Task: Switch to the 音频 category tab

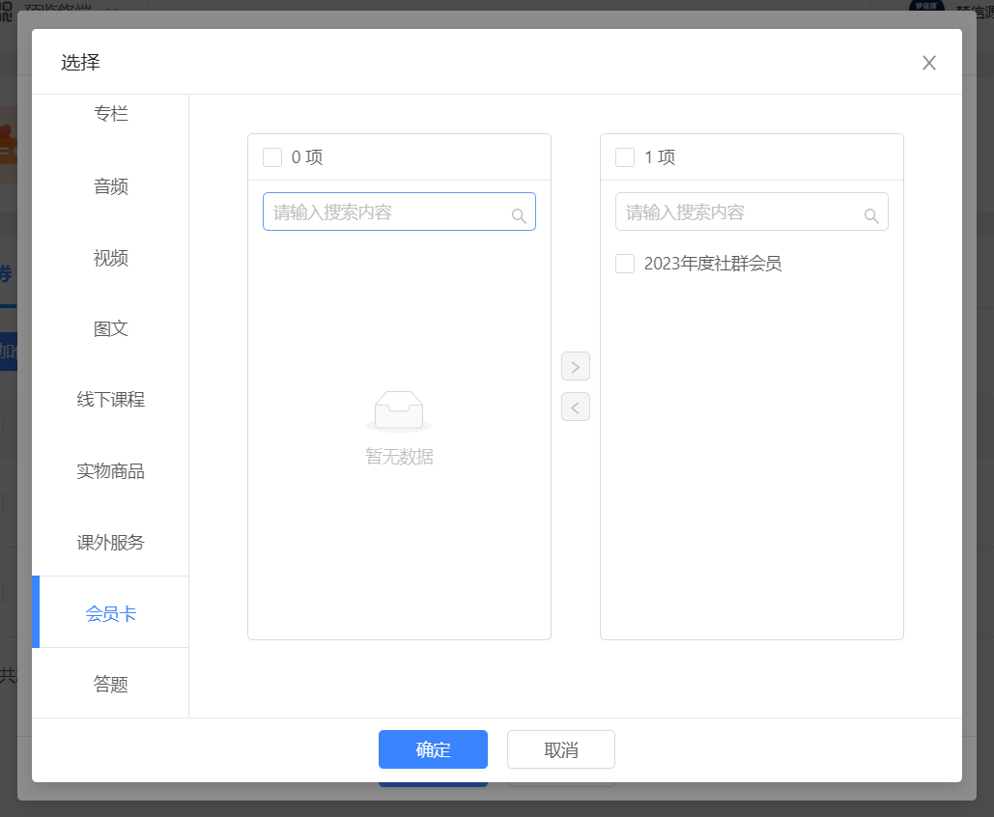Action: [111, 186]
